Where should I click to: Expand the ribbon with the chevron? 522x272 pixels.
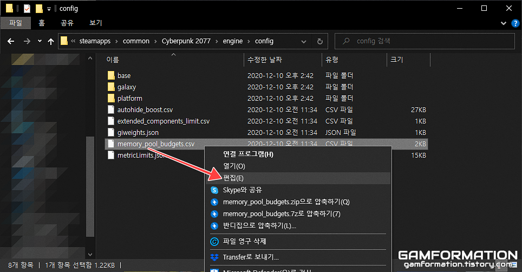point(504,23)
